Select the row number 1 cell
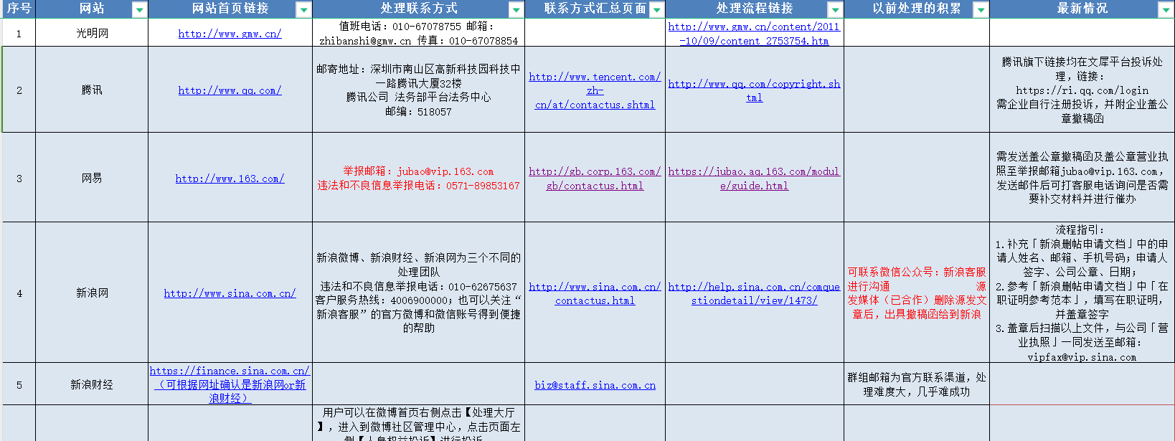 click(x=19, y=33)
